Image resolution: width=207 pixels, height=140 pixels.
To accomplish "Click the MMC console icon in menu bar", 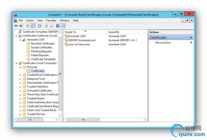I will click(x=15, y=20).
